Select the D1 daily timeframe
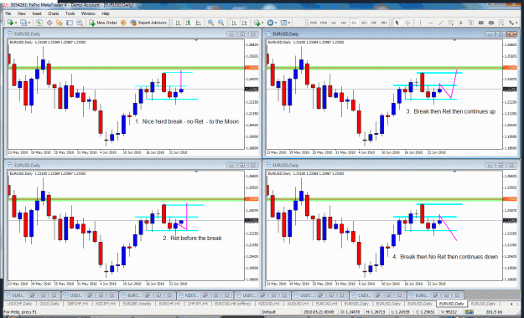 354,23
